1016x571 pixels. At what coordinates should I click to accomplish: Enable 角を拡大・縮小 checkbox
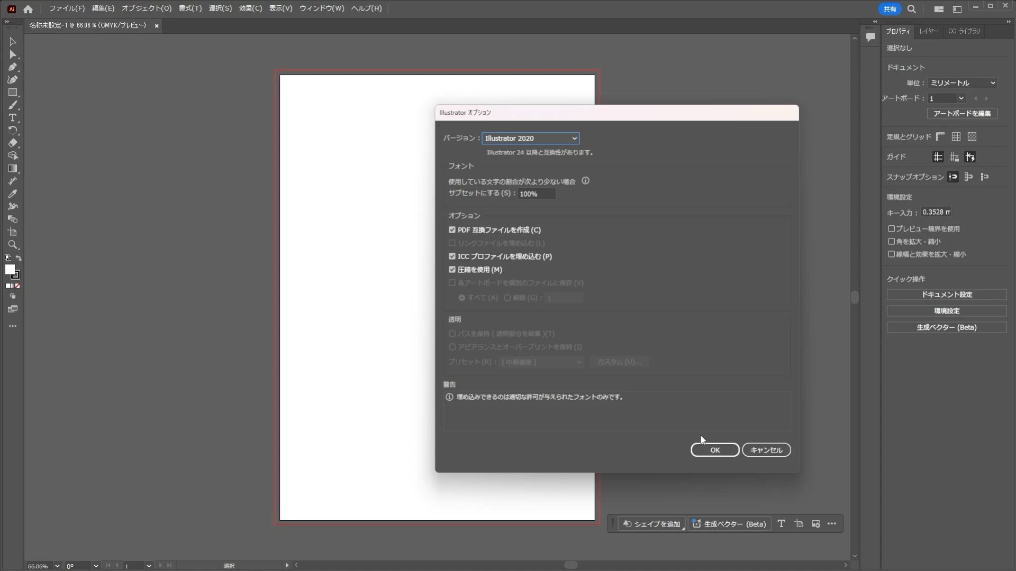892,242
